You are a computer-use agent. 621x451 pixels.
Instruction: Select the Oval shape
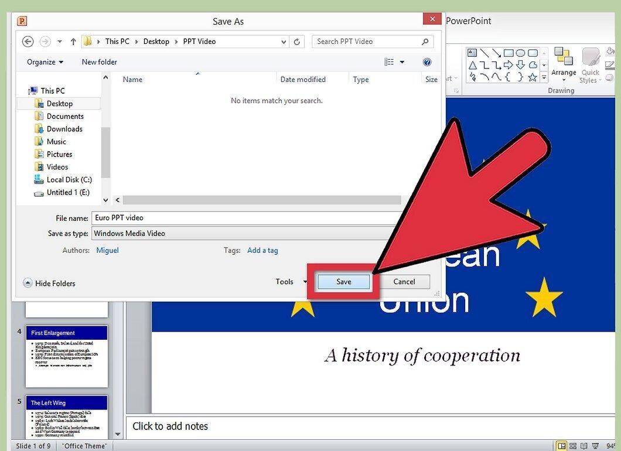pyautogui.click(x=520, y=53)
